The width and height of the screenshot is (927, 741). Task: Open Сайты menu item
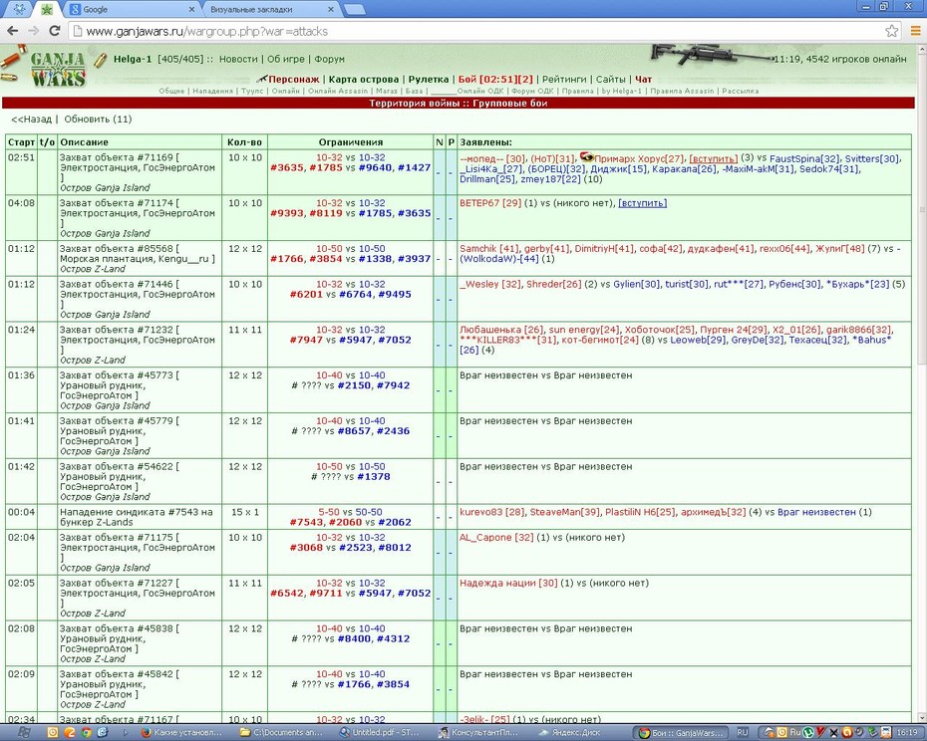(x=611, y=80)
